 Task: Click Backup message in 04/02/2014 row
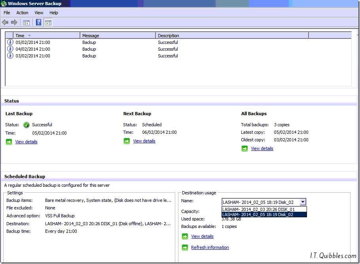(x=89, y=49)
